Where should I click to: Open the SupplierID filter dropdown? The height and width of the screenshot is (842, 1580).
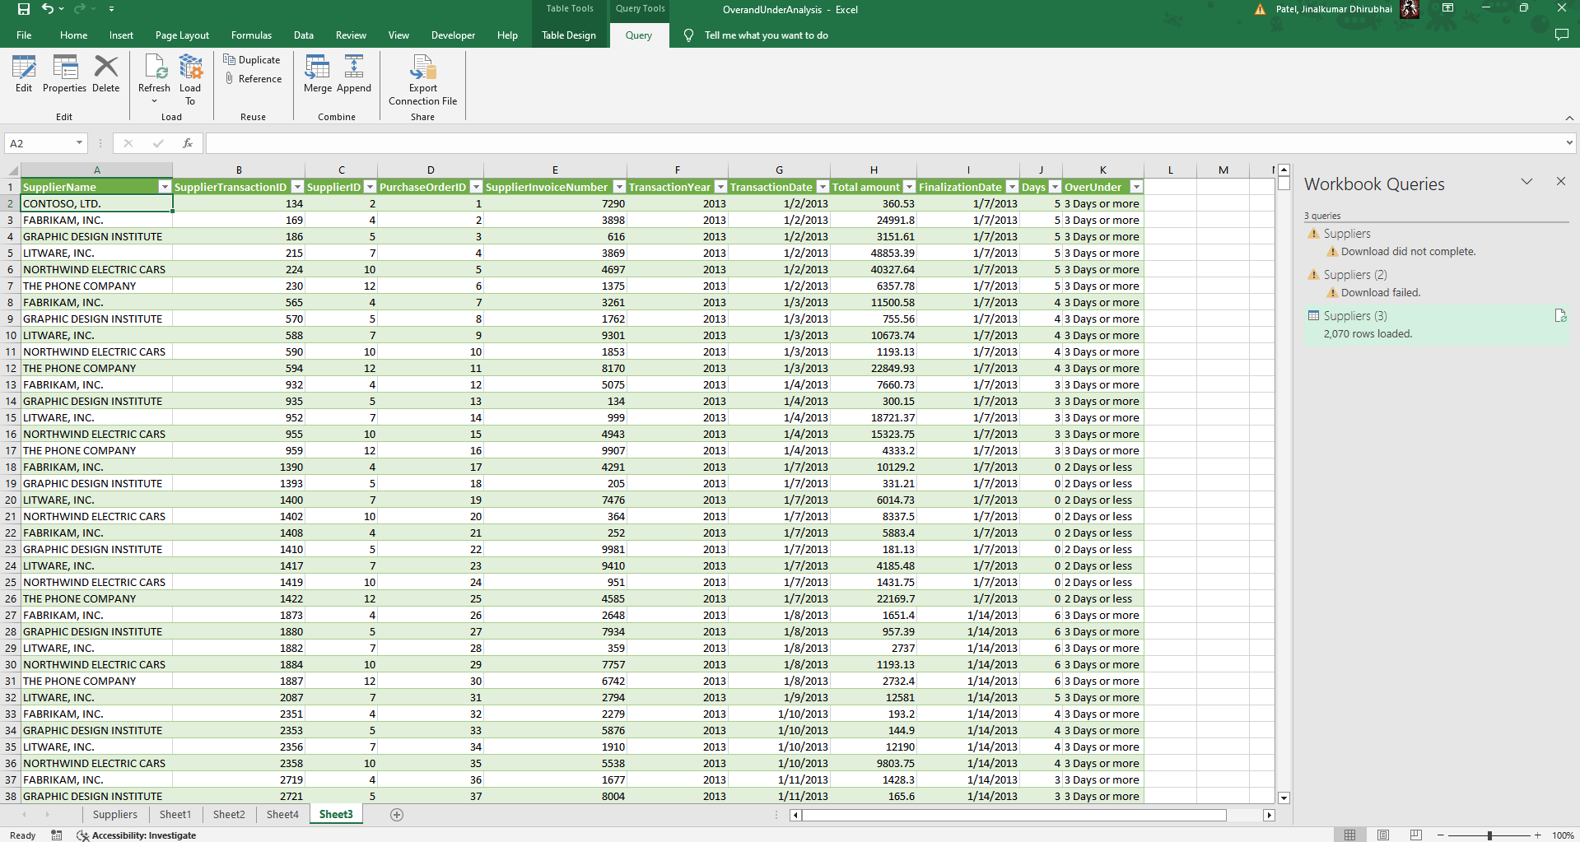coord(370,187)
